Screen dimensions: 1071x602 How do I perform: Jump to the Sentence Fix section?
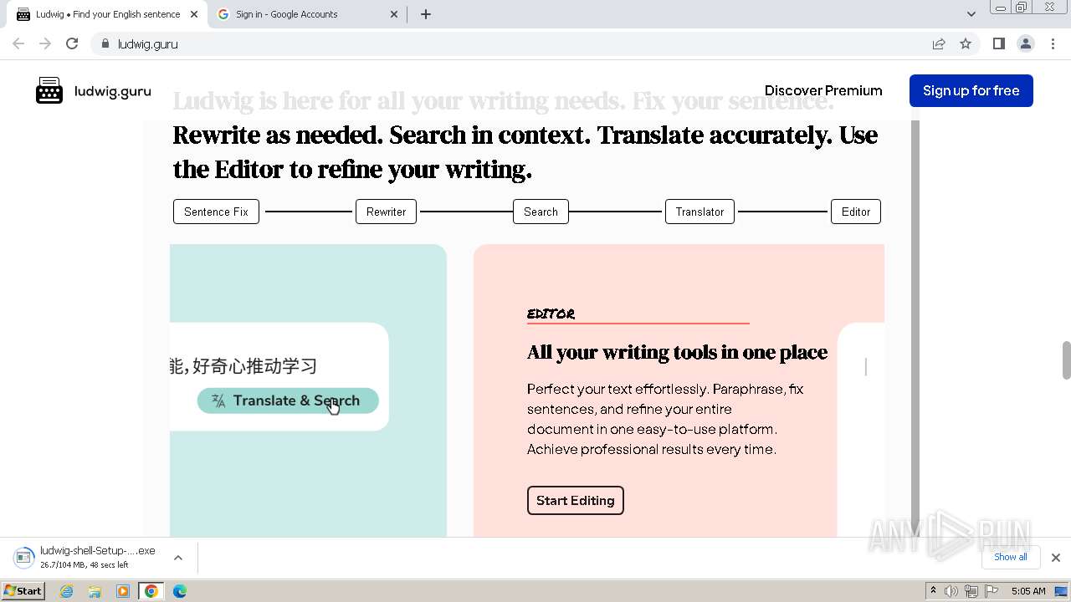click(216, 212)
